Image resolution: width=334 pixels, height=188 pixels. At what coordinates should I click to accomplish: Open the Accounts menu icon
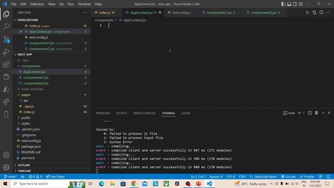pyautogui.click(x=6, y=155)
